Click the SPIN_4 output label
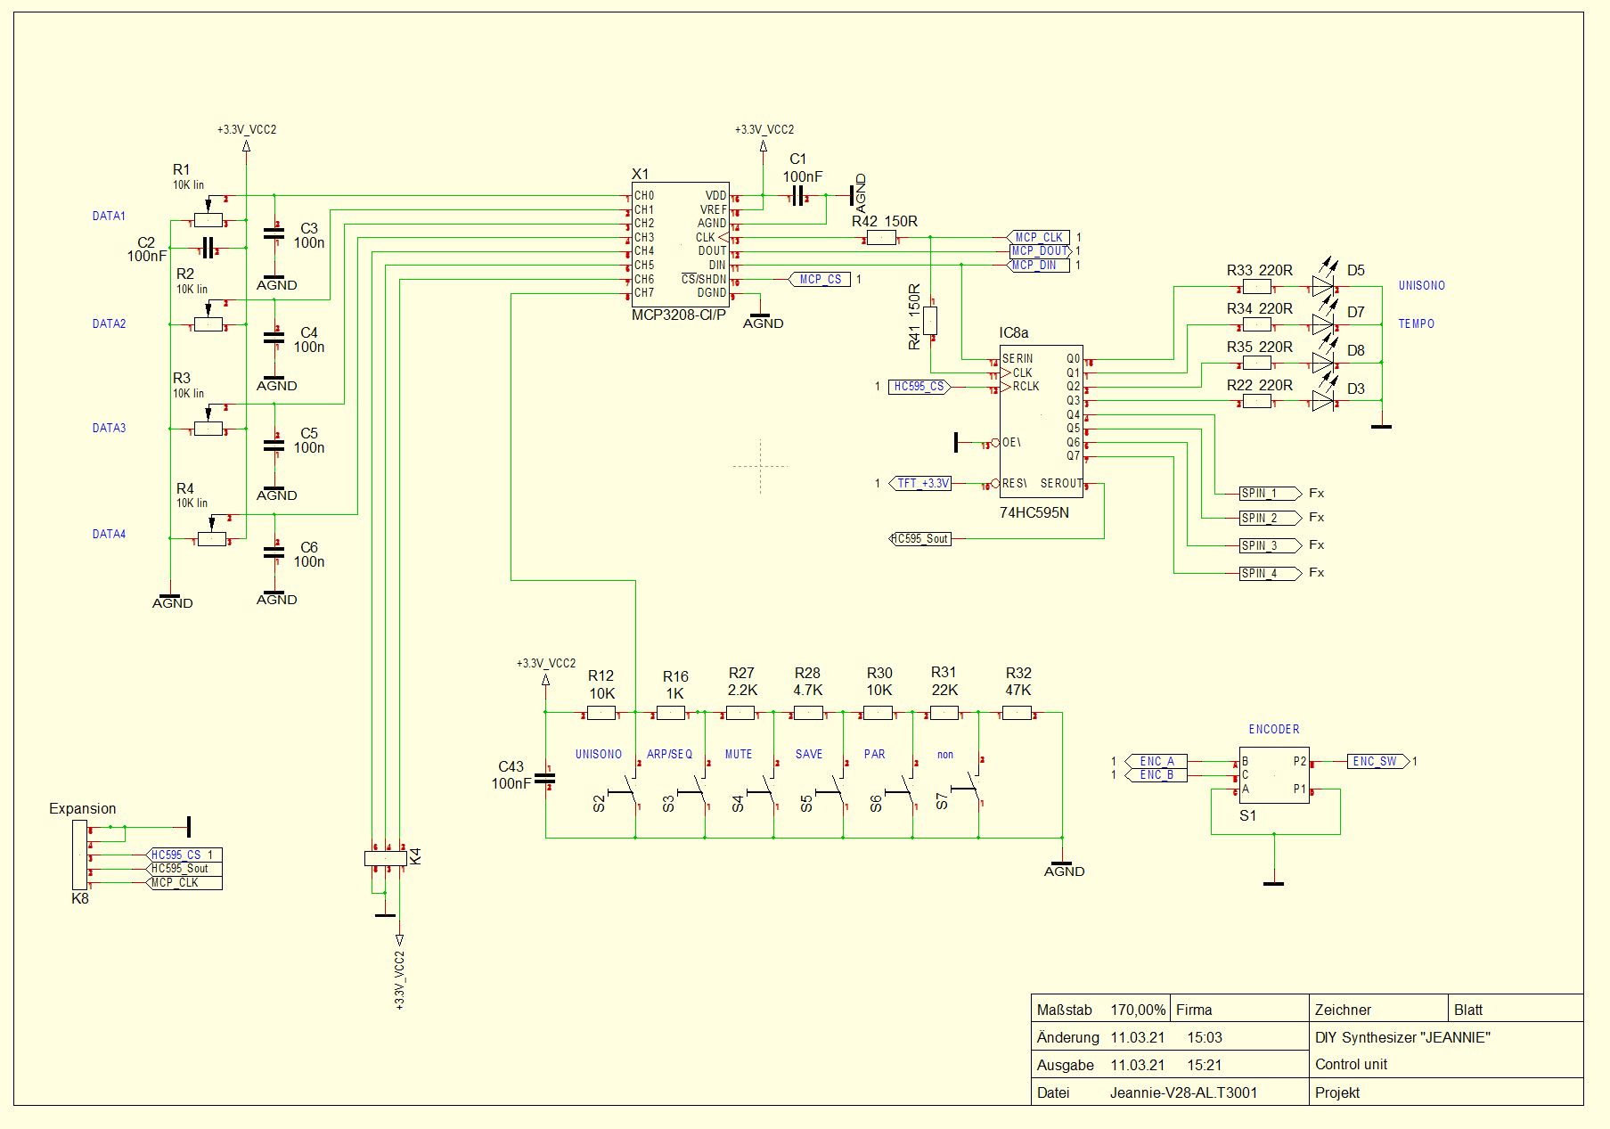Viewport: 1610px width, 1129px height. coord(1270,573)
